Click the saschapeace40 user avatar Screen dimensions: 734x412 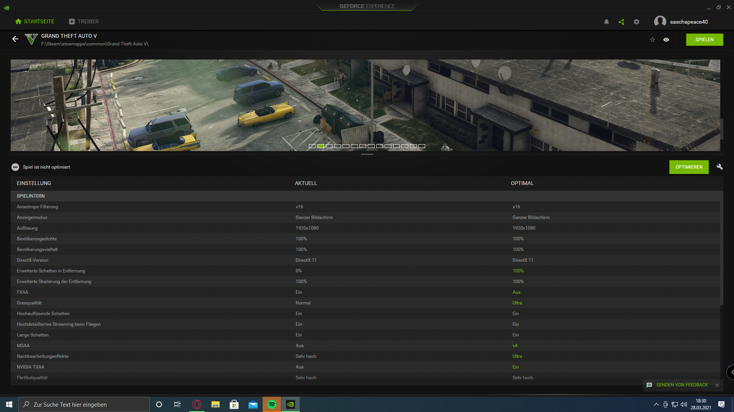click(x=660, y=22)
